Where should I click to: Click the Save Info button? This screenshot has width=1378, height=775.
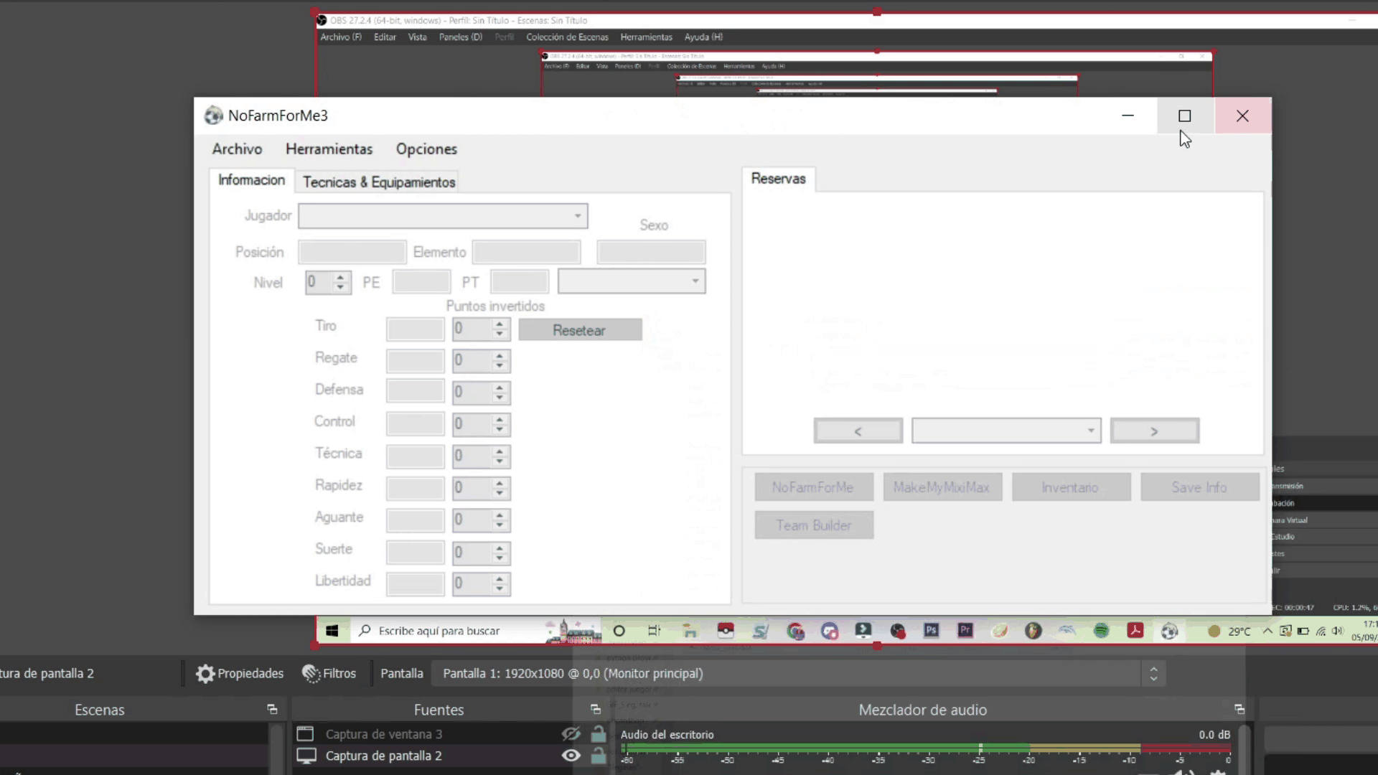tap(1199, 487)
